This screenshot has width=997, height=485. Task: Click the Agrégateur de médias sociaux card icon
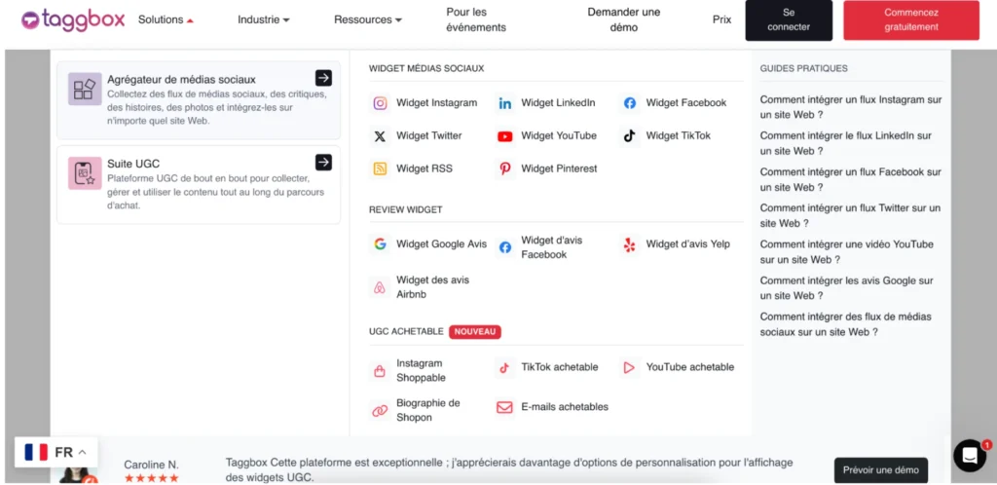(85, 89)
